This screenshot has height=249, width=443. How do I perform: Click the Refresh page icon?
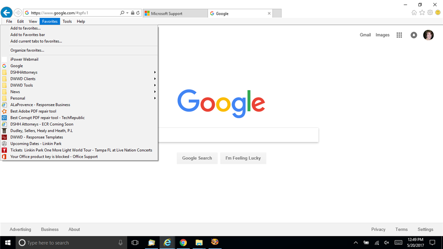138,13
